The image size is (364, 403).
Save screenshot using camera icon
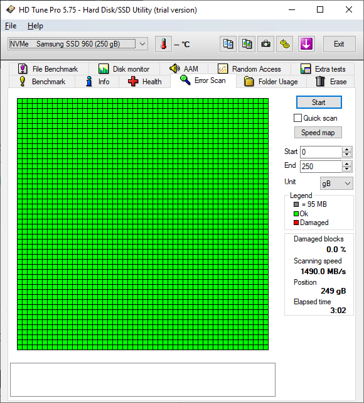(x=265, y=44)
